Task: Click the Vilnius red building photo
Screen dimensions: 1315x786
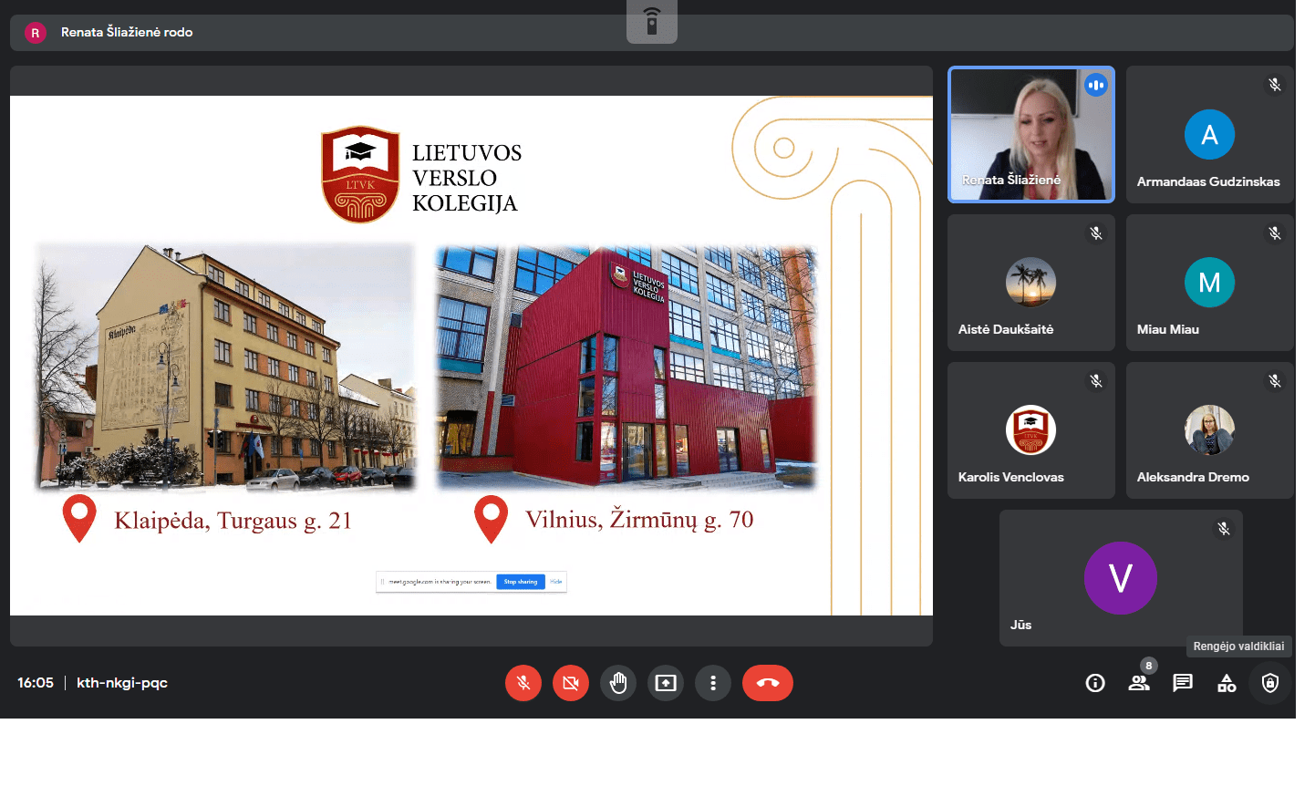Action: coord(626,367)
